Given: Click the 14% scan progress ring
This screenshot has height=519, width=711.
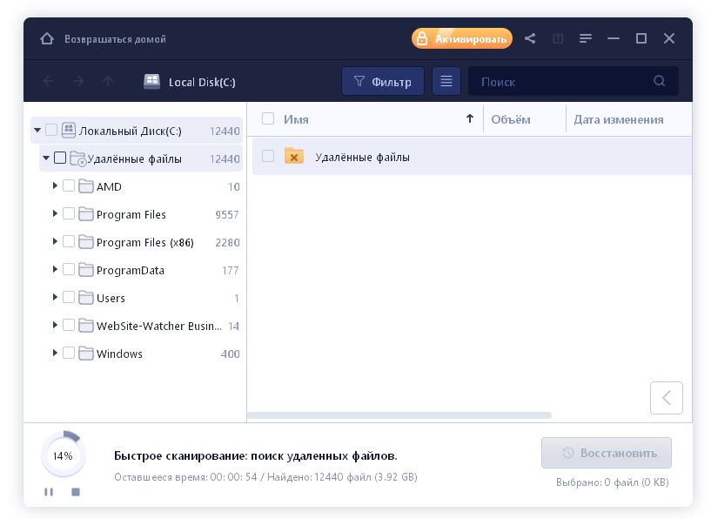Looking at the screenshot, I should 63,455.
